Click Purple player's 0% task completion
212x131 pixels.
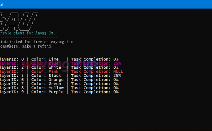coord(116,92)
